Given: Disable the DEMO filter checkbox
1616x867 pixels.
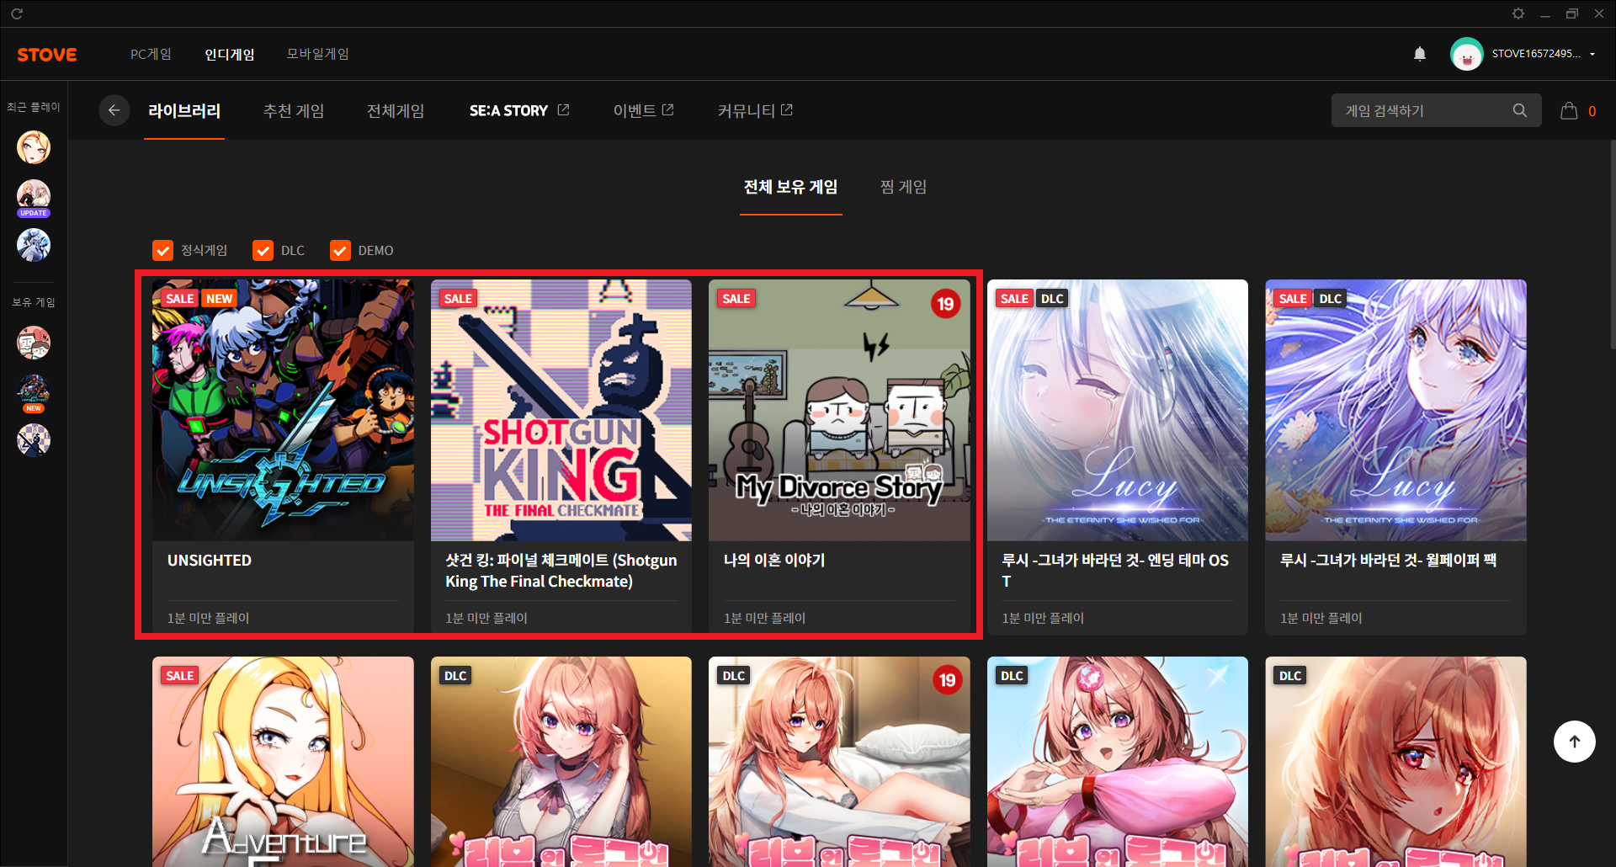Looking at the screenshot, I should pyautogui.click(x=340, y=251).
